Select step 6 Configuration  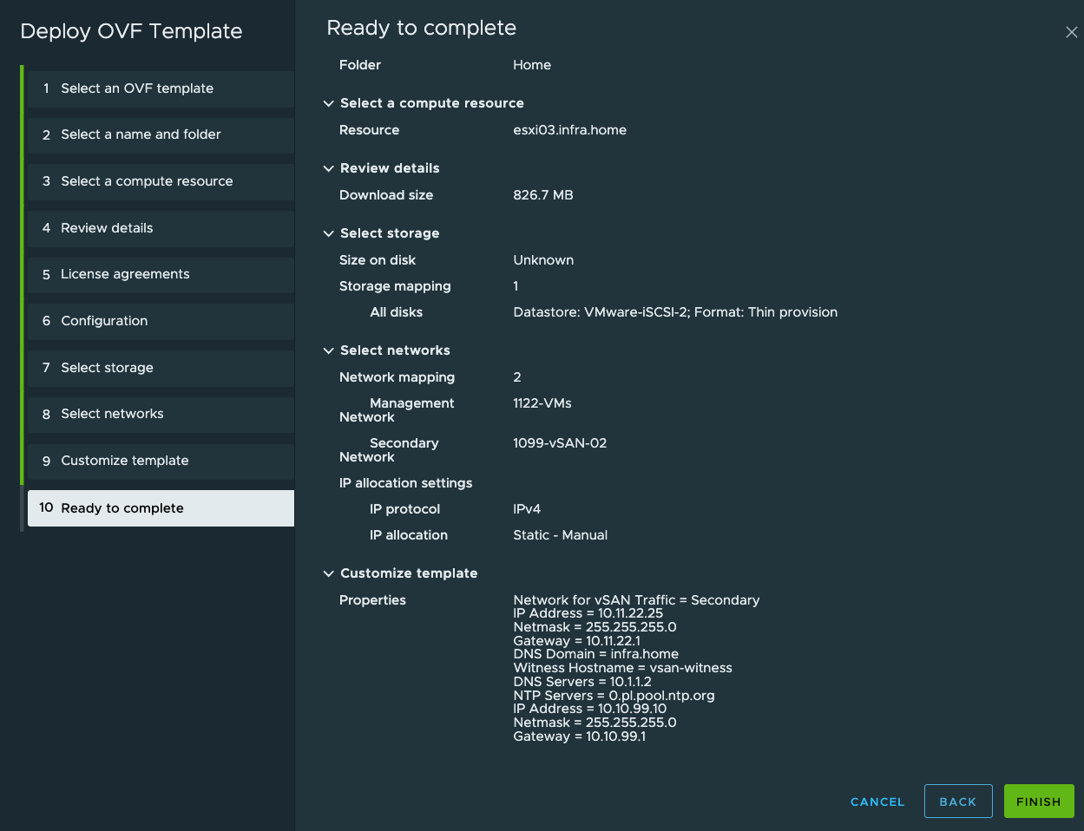point(161,321)
